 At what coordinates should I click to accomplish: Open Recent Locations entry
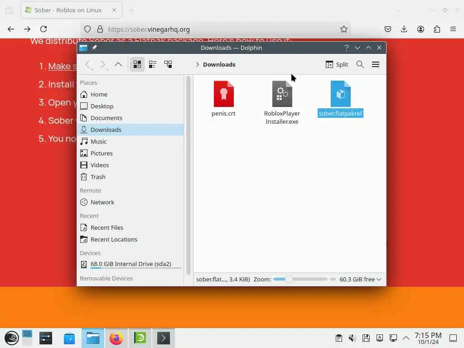tap(130, 239)
